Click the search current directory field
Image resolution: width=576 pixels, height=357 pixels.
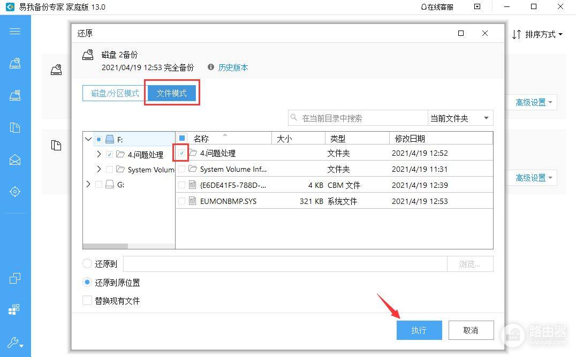point(359,118)
